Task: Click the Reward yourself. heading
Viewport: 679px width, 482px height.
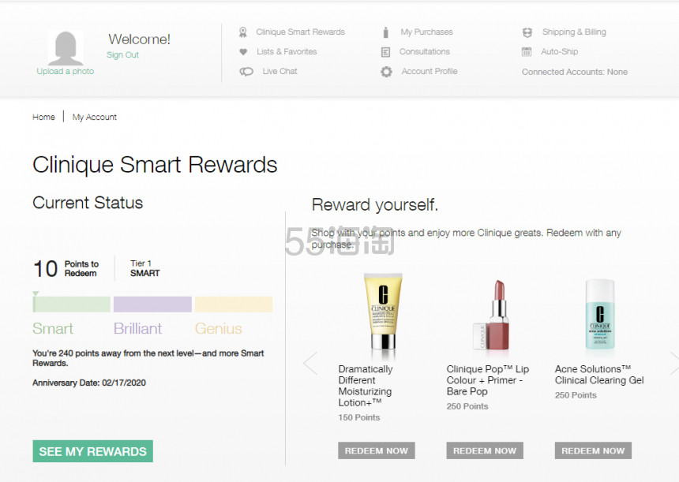Action: 375,205
